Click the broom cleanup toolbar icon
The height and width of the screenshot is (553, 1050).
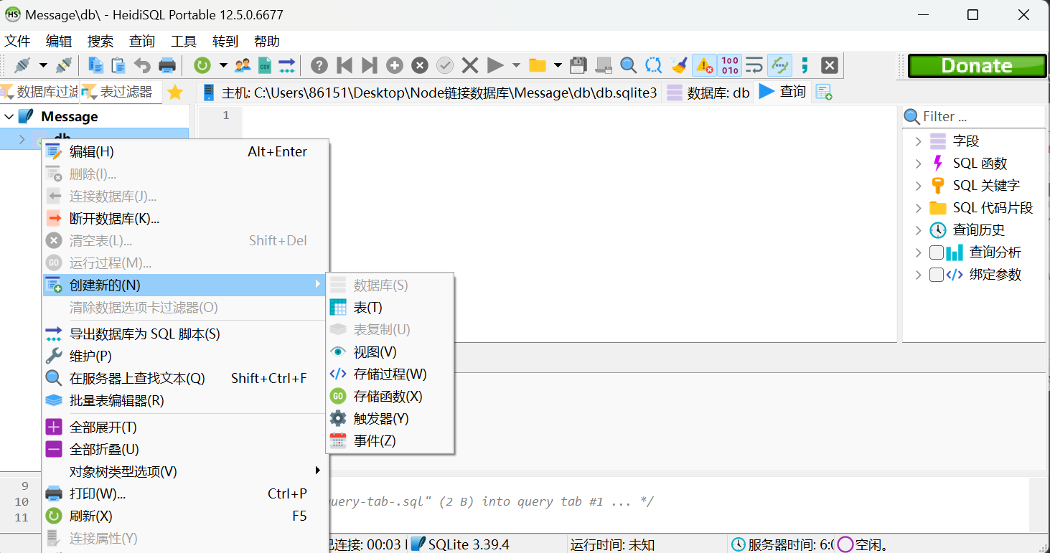pos(679,65)
